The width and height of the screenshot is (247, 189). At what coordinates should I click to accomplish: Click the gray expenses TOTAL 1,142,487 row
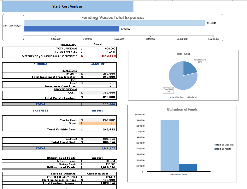point(60,148)
